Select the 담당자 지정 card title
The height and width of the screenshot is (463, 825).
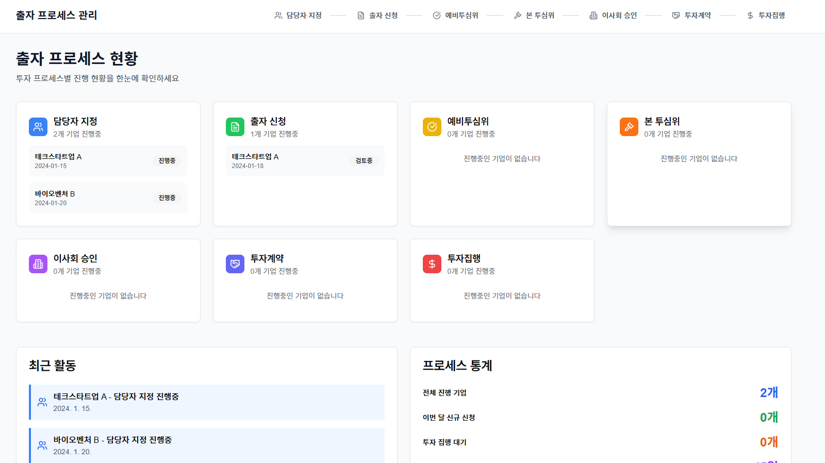click(75, 121)
